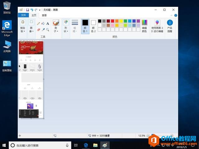Select the Pencil tool
The image size is (199, 149).
(39, 23)
